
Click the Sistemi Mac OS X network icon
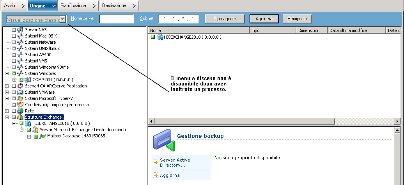coord(20,36)
